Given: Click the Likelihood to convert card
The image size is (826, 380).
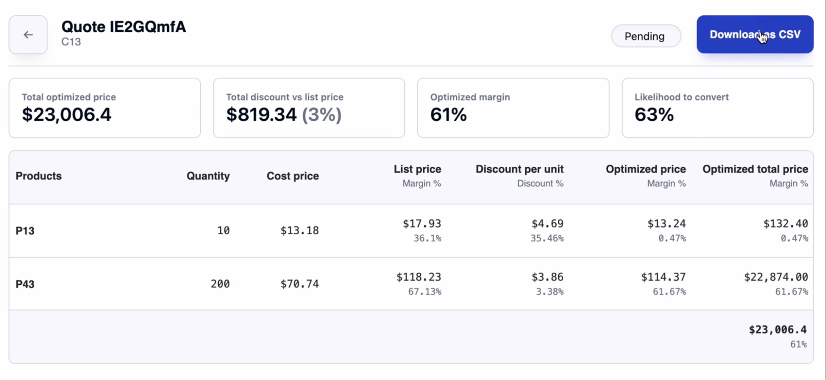Looking at the screenshot, I should 717,108.
